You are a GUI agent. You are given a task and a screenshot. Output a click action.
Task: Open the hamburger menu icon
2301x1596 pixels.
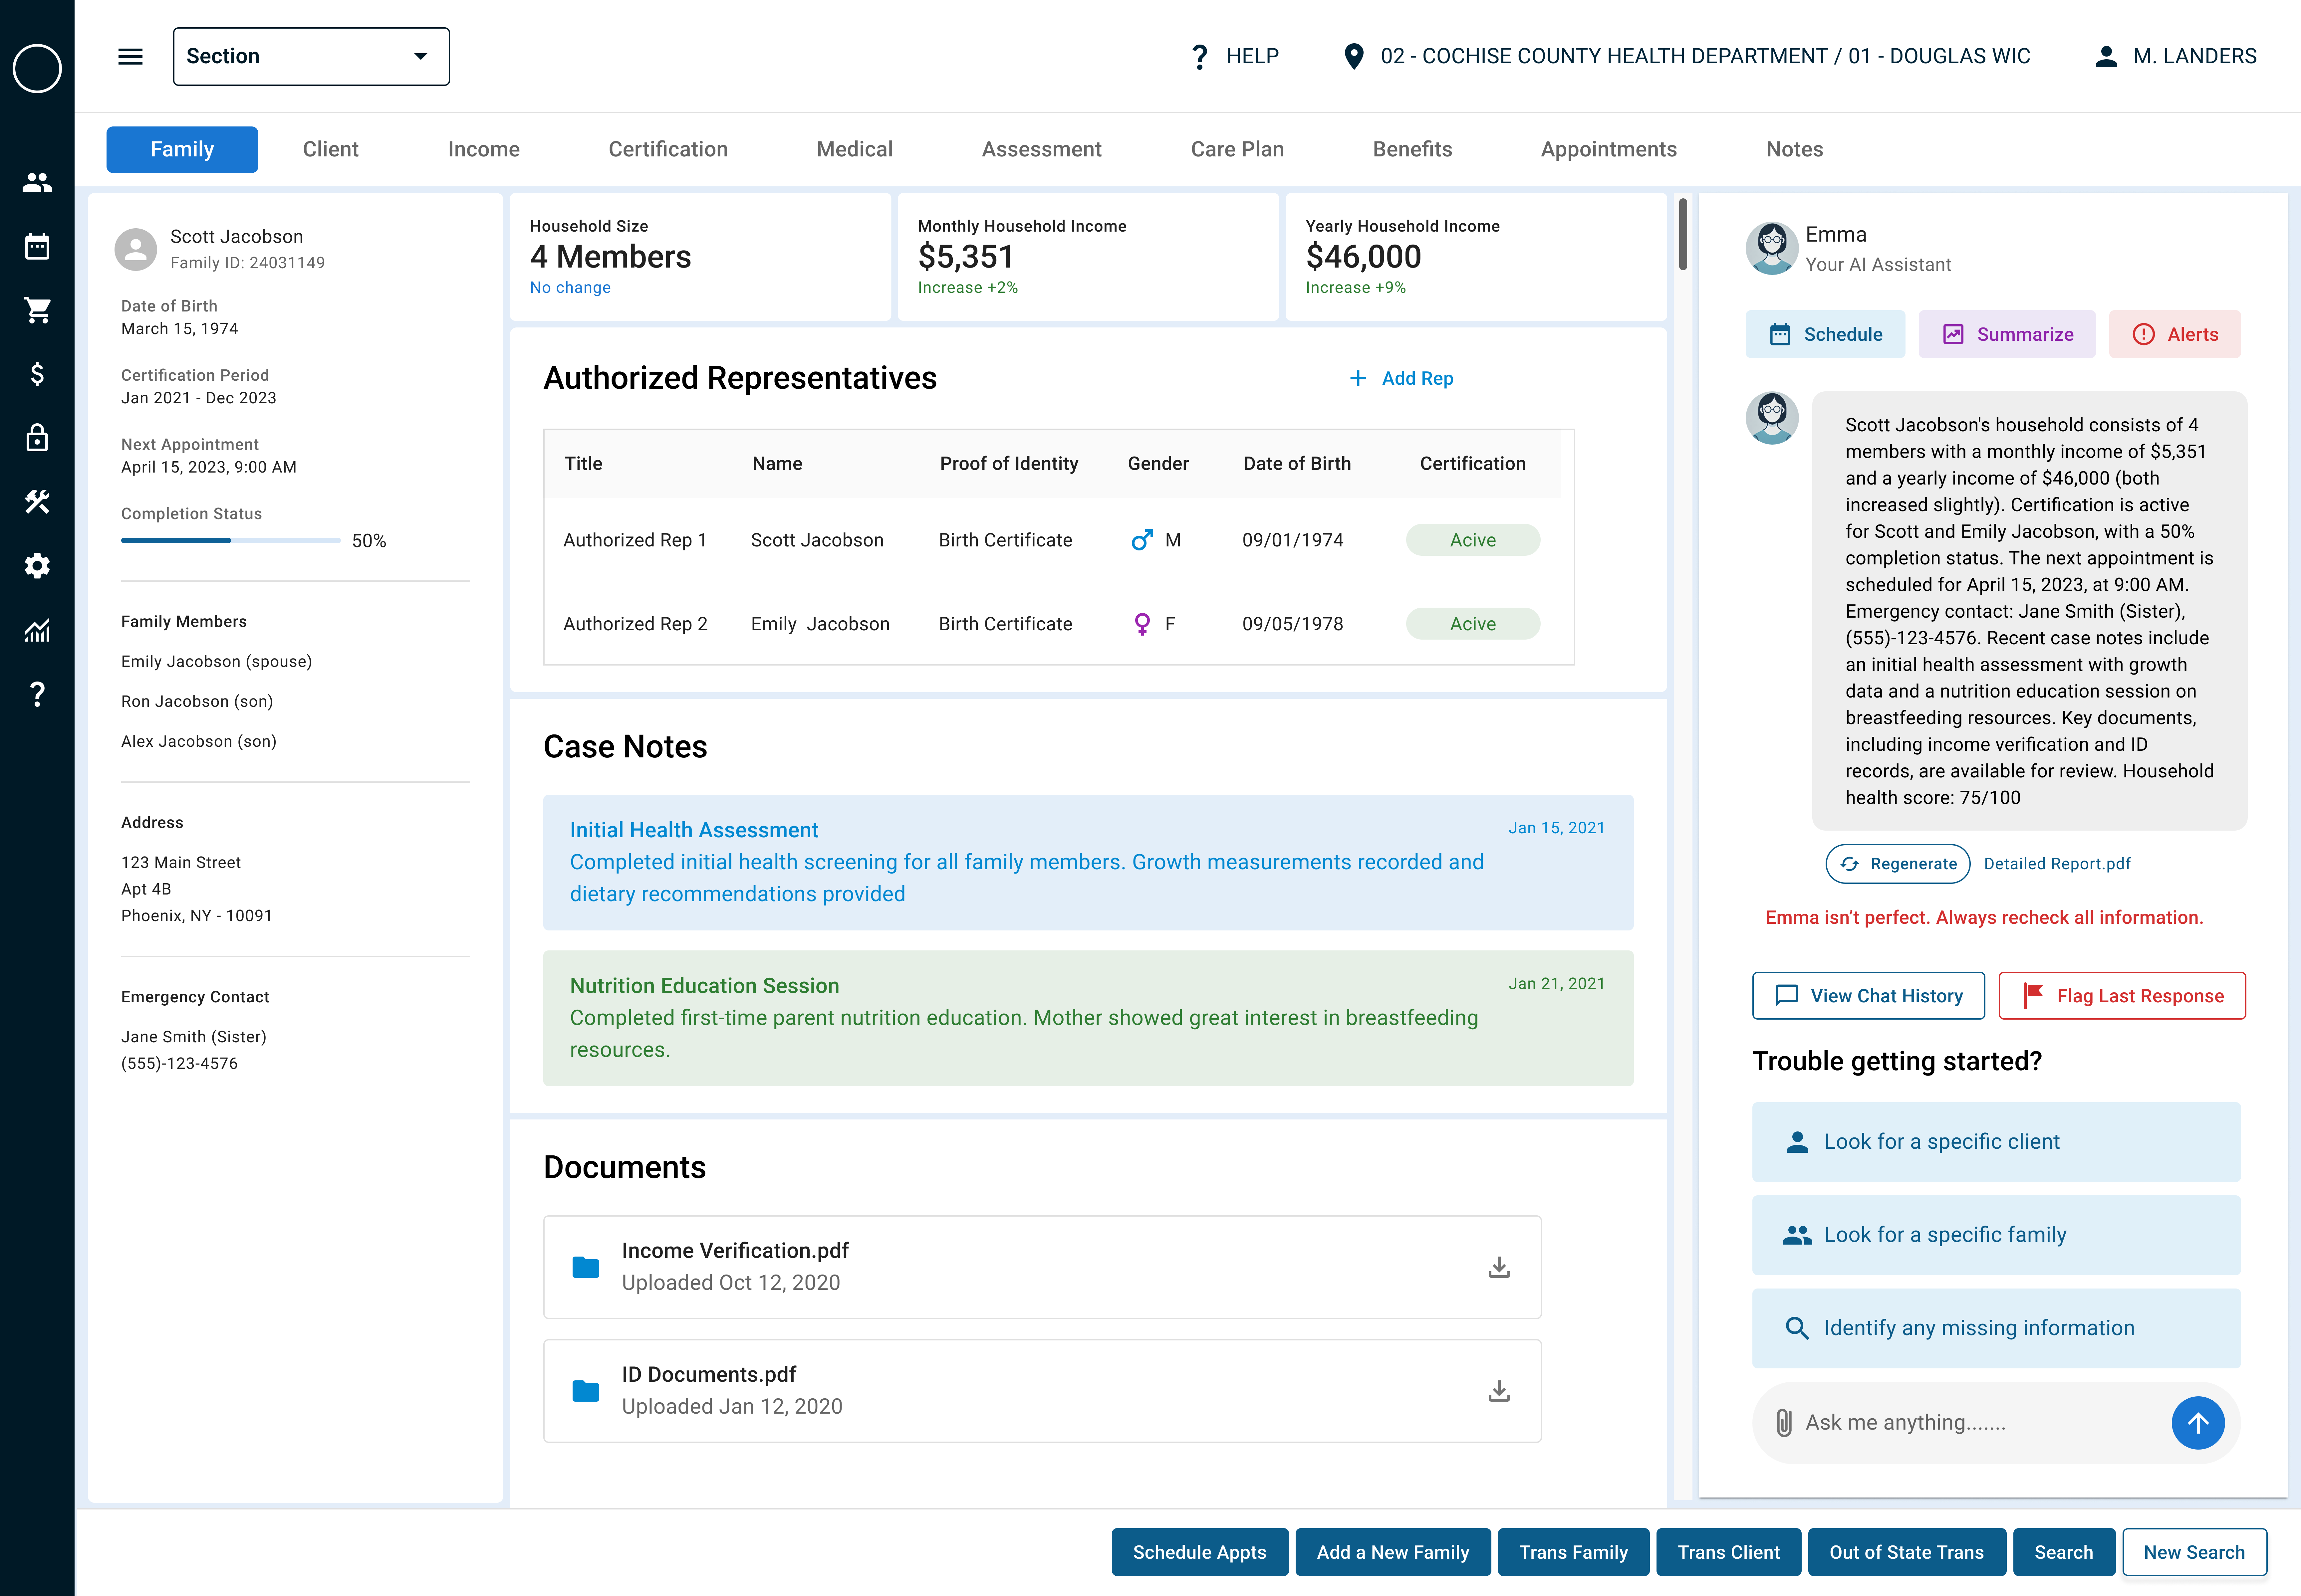[x=130, y=56]
